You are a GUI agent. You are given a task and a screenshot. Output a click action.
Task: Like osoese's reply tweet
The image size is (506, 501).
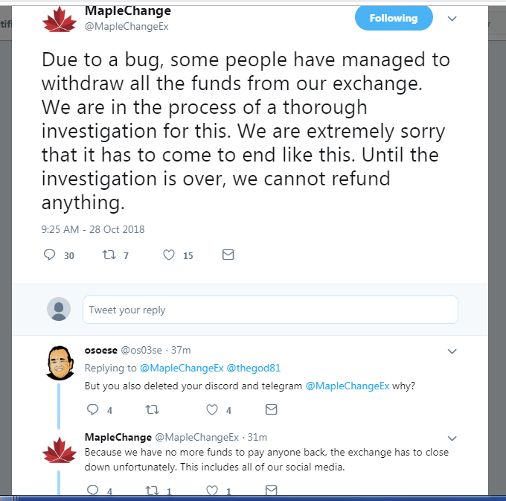(x=212, y=409)
